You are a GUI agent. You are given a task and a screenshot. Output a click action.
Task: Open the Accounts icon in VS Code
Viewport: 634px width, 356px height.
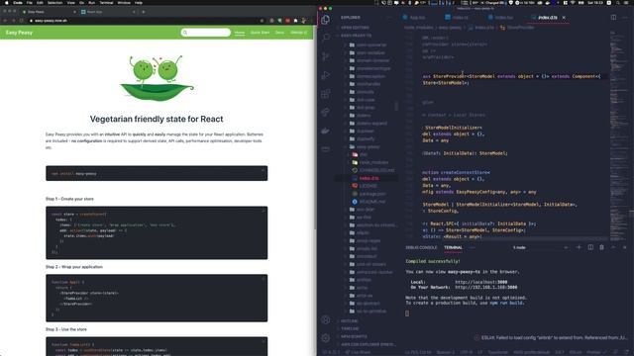326,319
